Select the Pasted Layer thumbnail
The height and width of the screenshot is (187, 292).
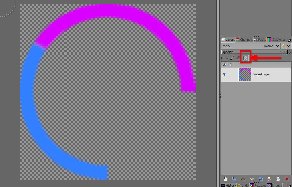point(245,74)
